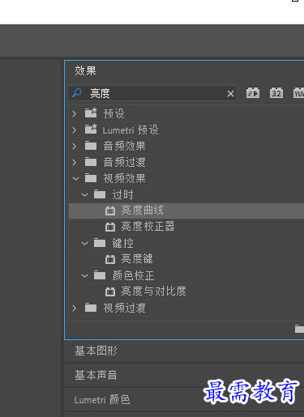Open the 基本图形 panel

tap(96, 351)
